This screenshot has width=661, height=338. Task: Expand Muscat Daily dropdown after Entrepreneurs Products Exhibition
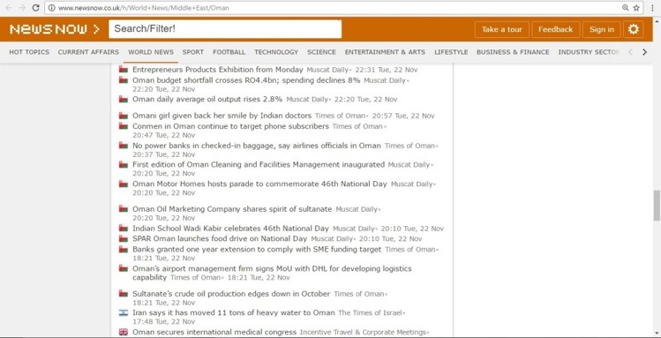click(x=350, y=71)
